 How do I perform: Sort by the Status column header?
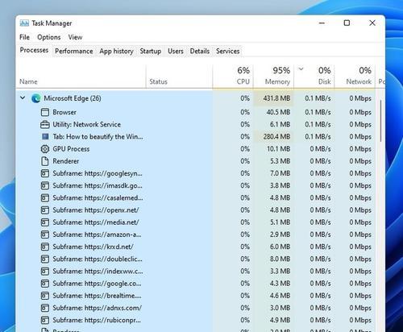pos(179,77)
